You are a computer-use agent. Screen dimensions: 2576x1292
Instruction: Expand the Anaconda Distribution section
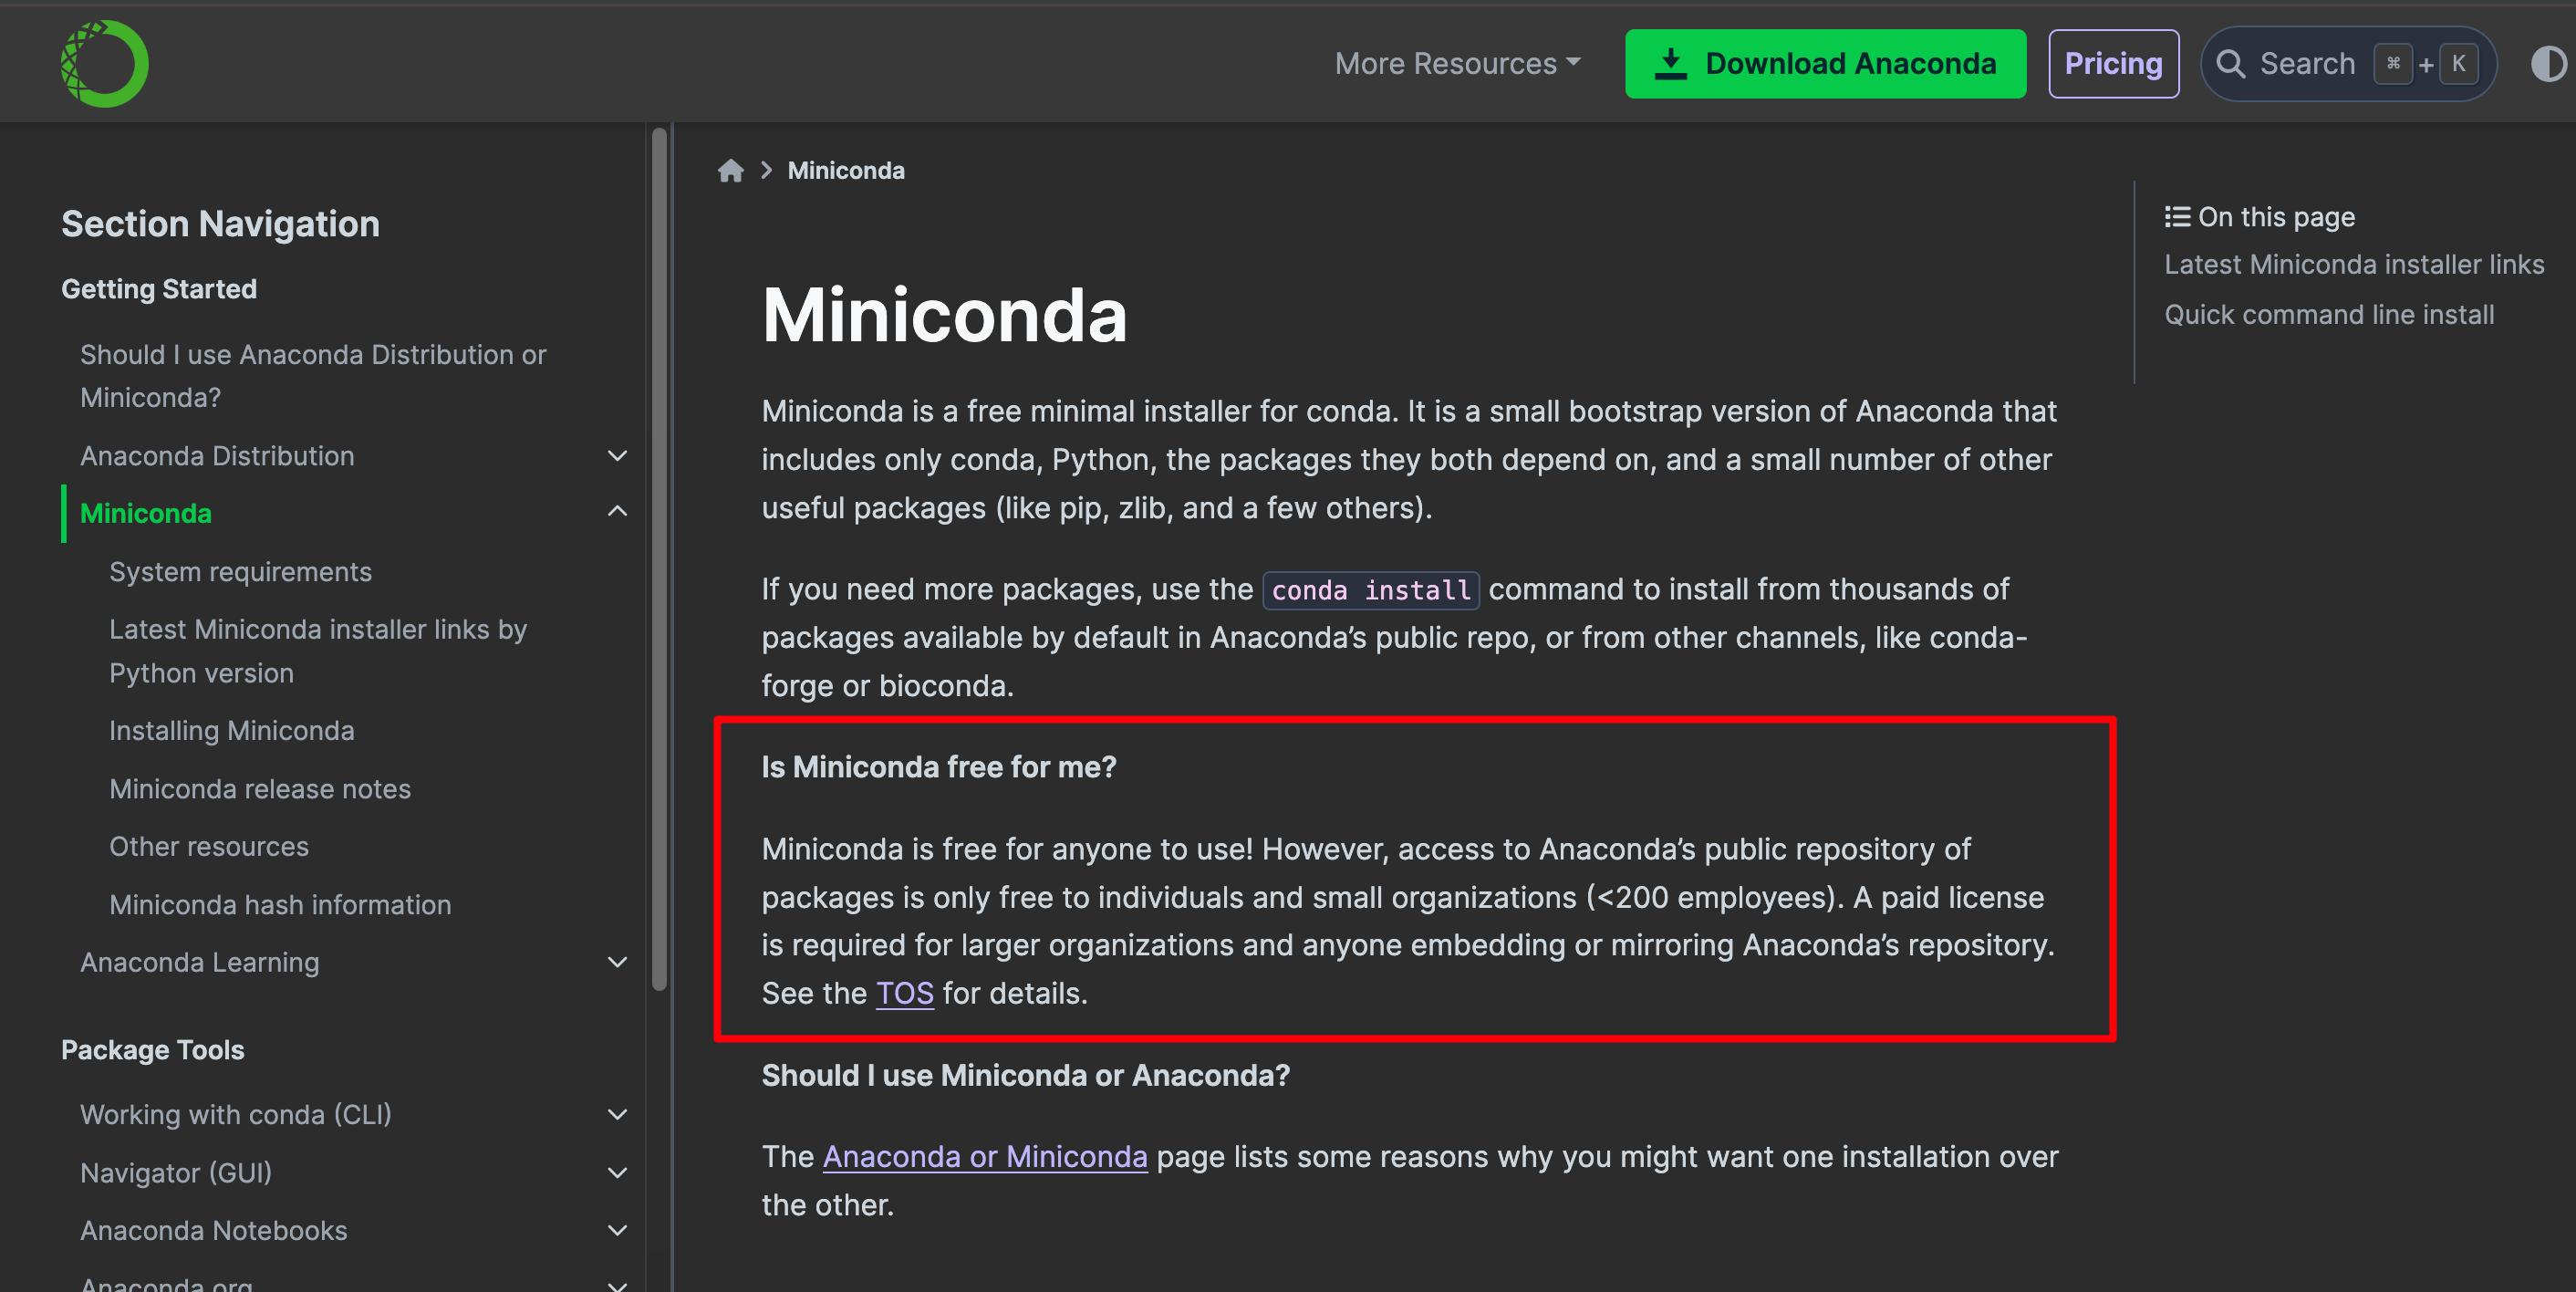(617, 456)
